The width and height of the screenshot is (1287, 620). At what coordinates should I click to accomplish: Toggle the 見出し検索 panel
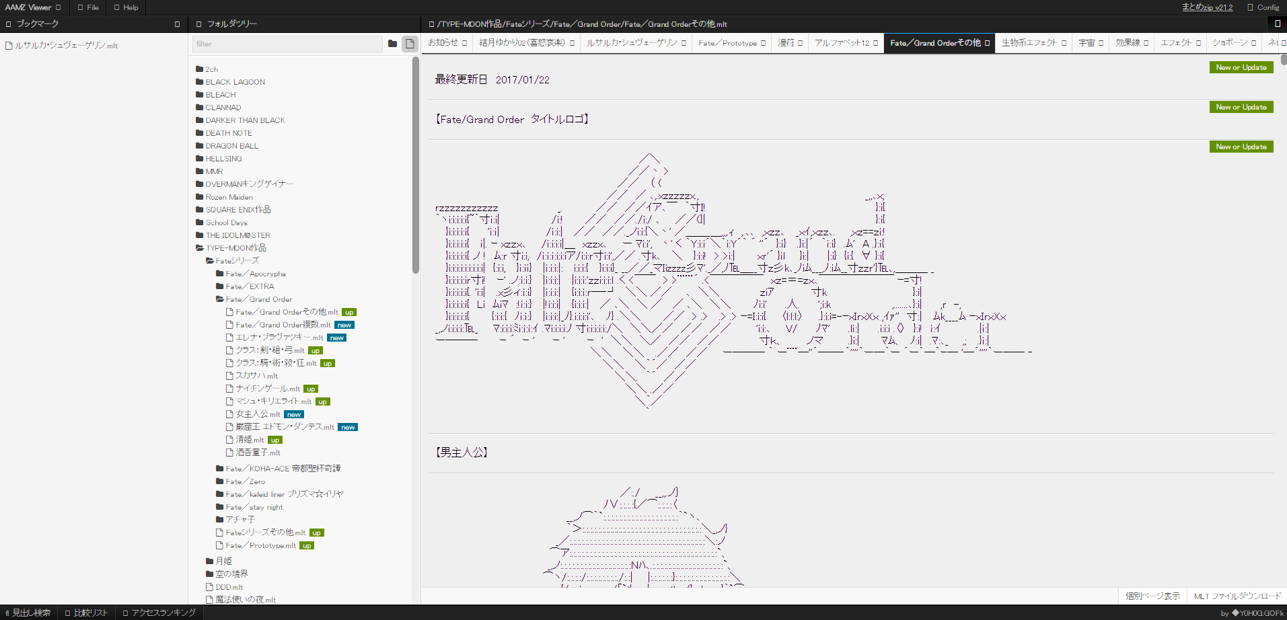tap(28, 613)
